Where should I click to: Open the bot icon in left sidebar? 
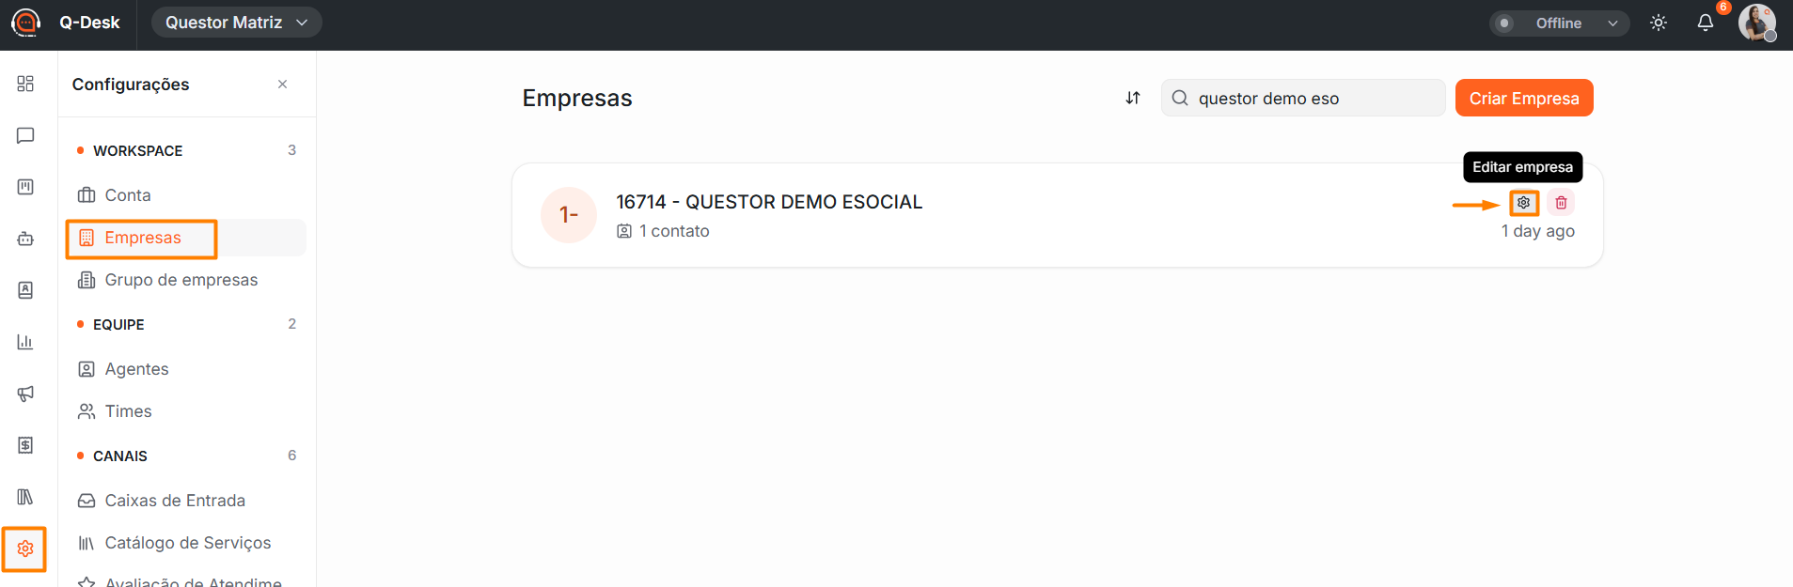[25, 239]
